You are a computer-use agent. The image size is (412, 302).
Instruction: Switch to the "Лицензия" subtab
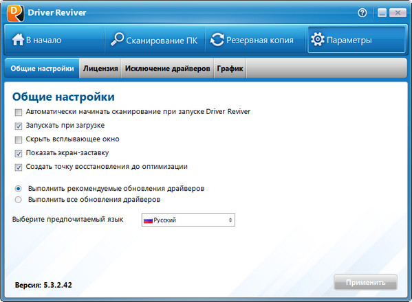pos(100,69)
